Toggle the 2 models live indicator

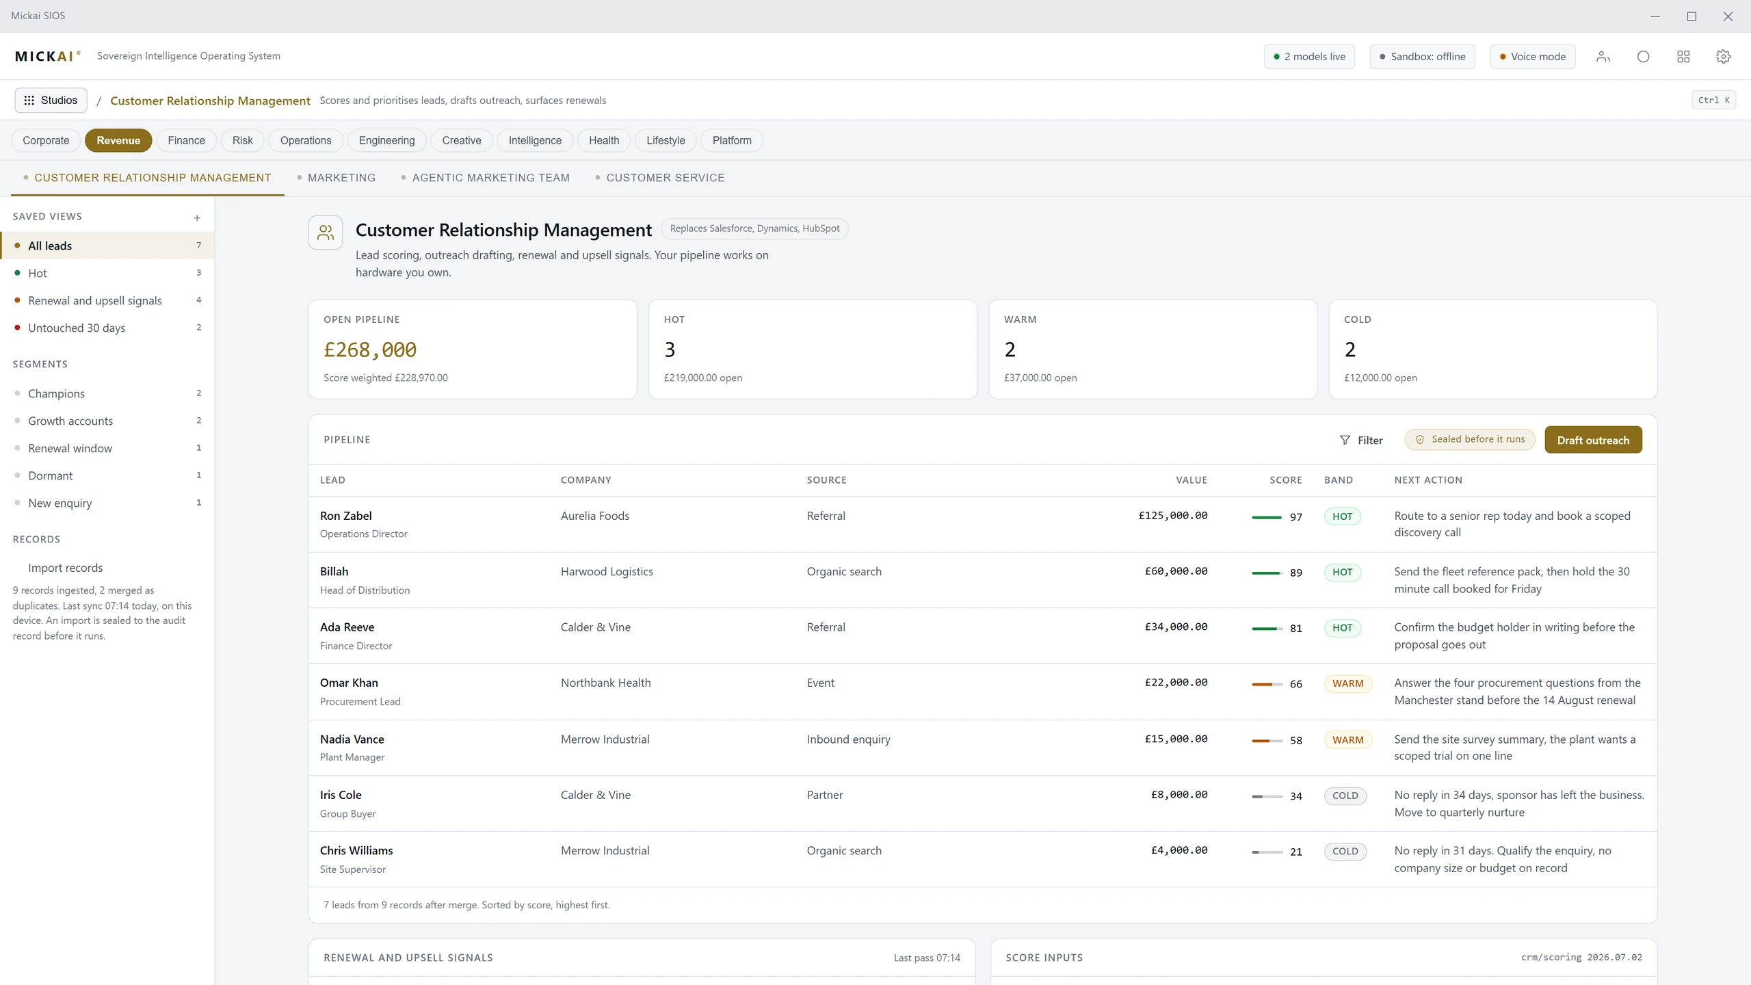pos(1309,57)
